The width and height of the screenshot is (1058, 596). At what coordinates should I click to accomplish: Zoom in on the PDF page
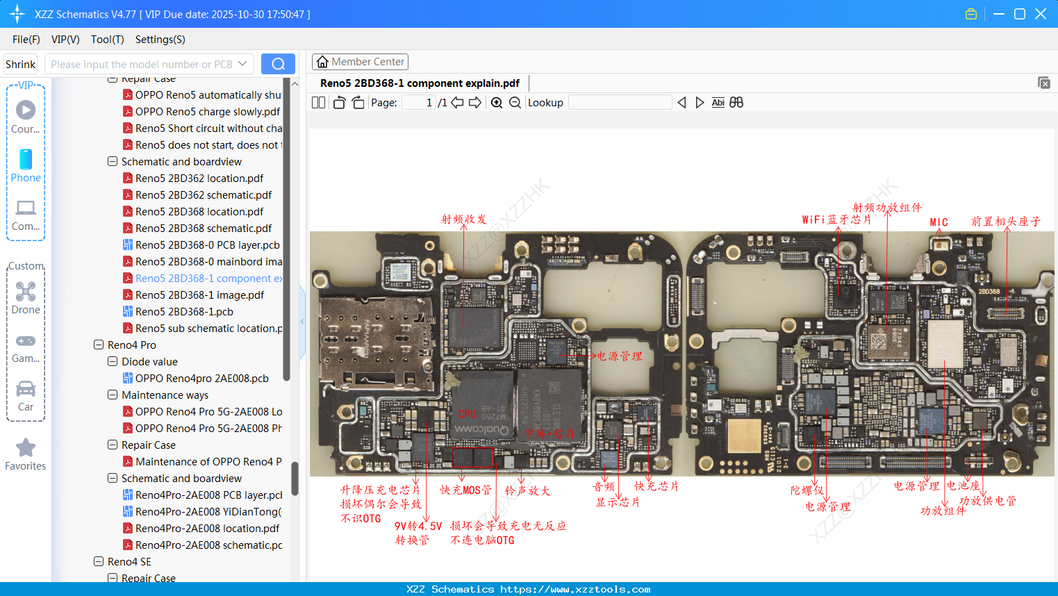(x=496, y=102)
